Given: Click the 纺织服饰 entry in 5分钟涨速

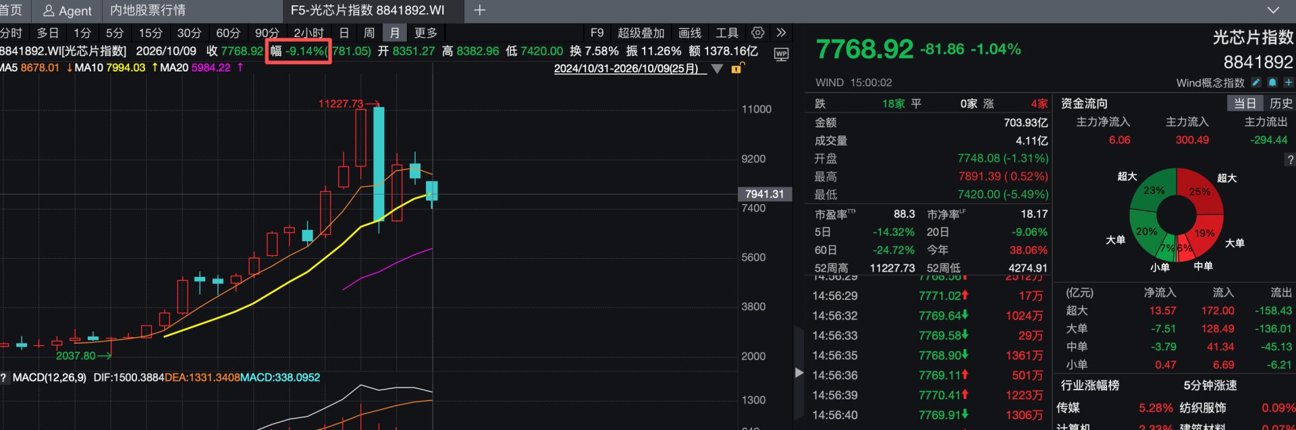Looking at the screenshot, I should tap(1203, 408).
